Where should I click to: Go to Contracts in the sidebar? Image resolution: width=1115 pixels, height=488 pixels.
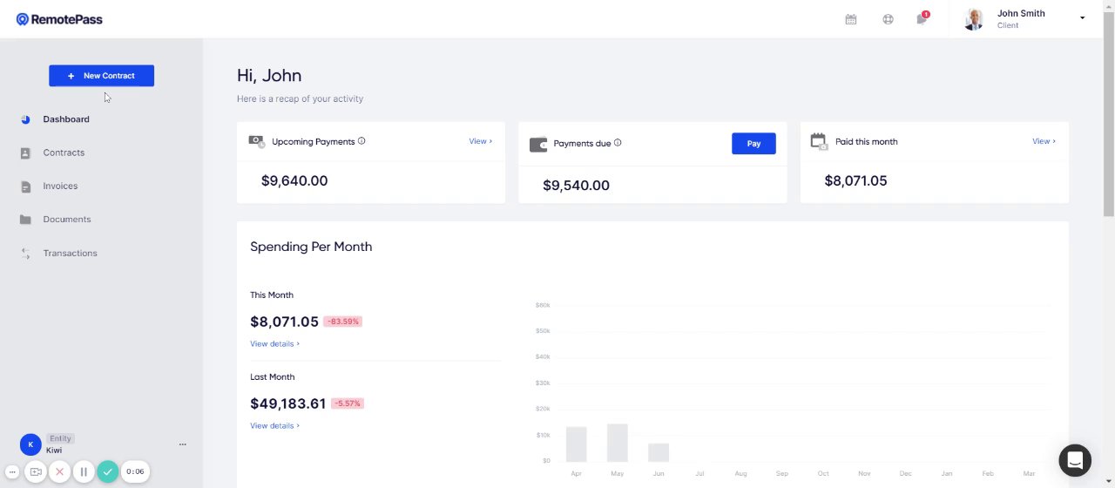pyautogui.click(x=64, y=152)
